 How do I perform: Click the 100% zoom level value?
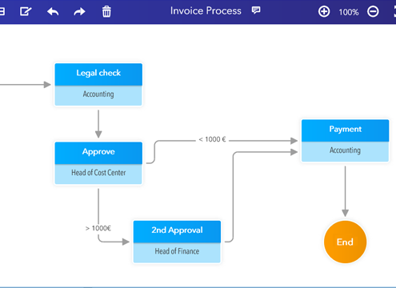click(349, 12)
